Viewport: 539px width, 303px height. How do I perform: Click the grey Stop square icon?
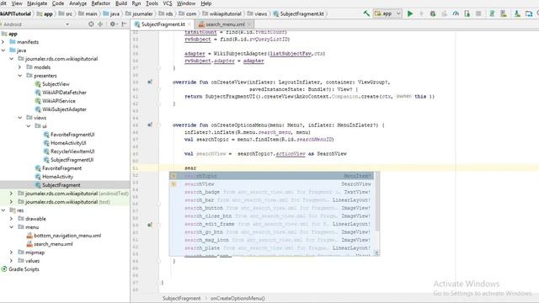[478, 13]
